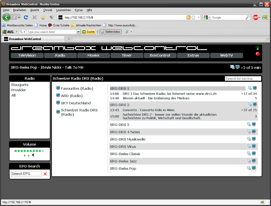The height and width of the screenshot is (206, 271).
Task: Bookmark the page with the star icon
Action: click(x=193, y=17)
